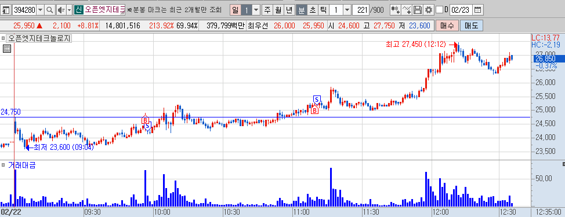Screen dimensions: 565x217
Task: Click the 최저 23,600 (09:04) low label
Action: (x=63, y=147)
